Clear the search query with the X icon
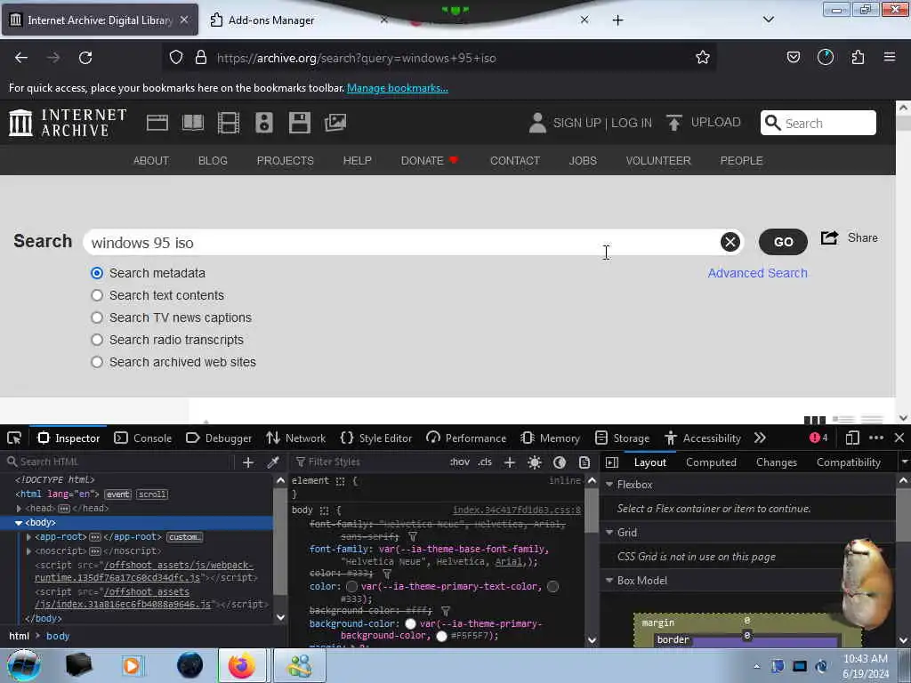The image size is (911, 683). [730, 242]
